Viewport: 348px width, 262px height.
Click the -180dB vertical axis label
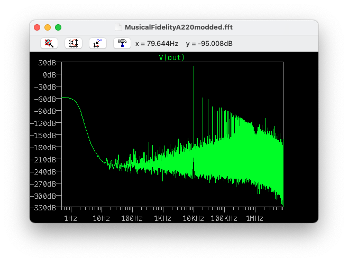tap(43, 148)
